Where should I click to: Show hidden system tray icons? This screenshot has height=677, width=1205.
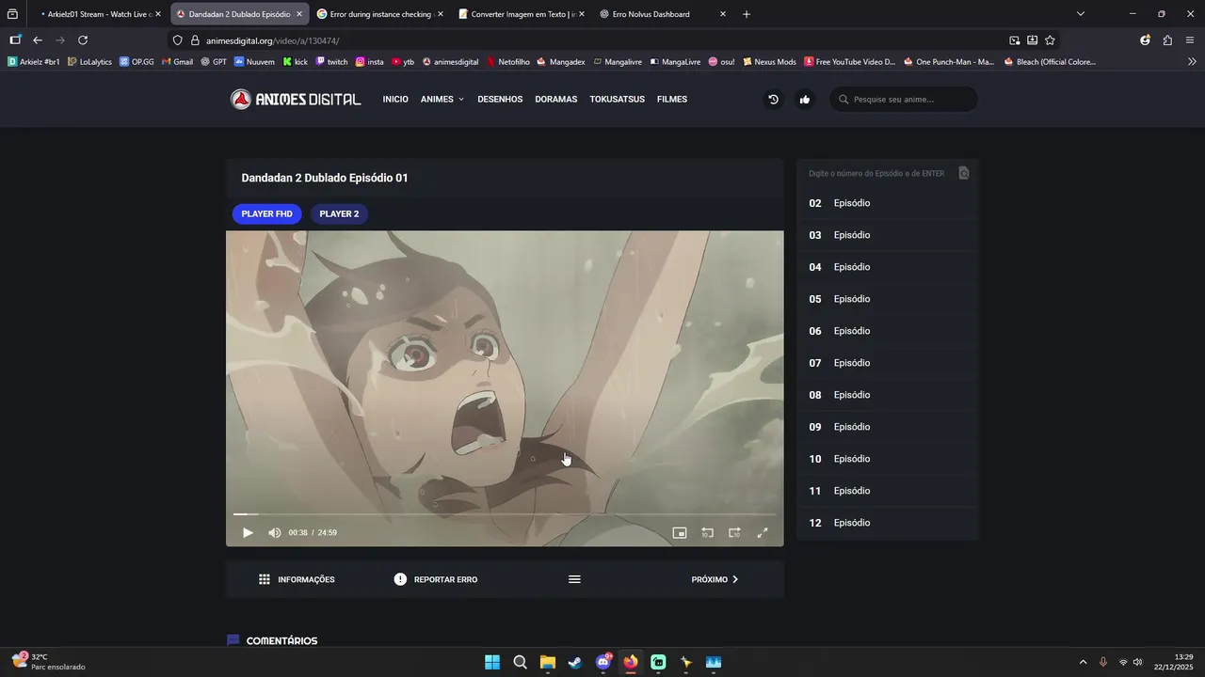(1083, 662)
